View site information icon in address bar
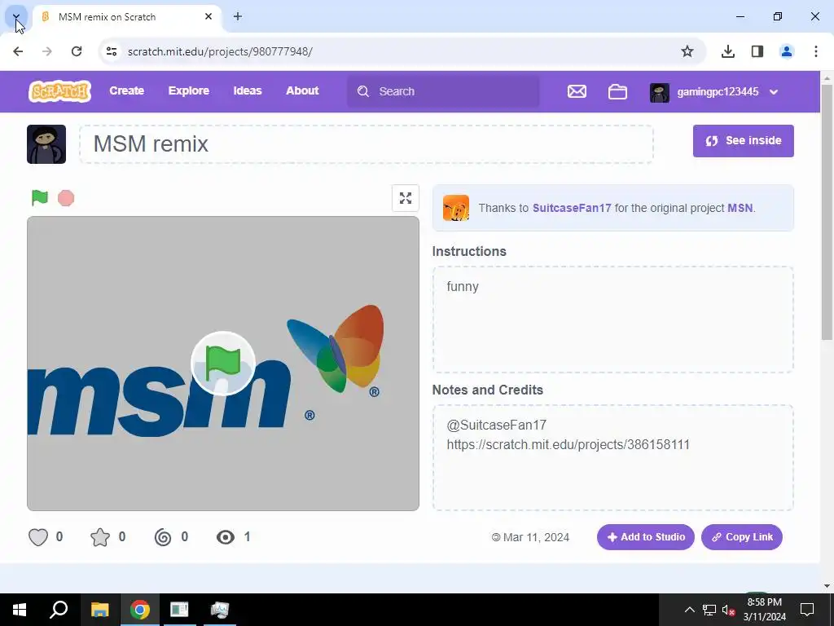 111,51
